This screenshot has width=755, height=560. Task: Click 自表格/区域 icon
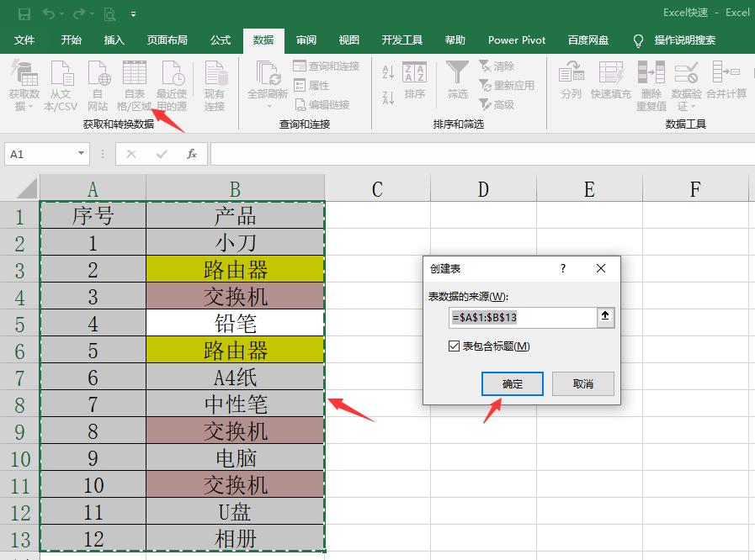pyautogui.click(x=135, y=86)
